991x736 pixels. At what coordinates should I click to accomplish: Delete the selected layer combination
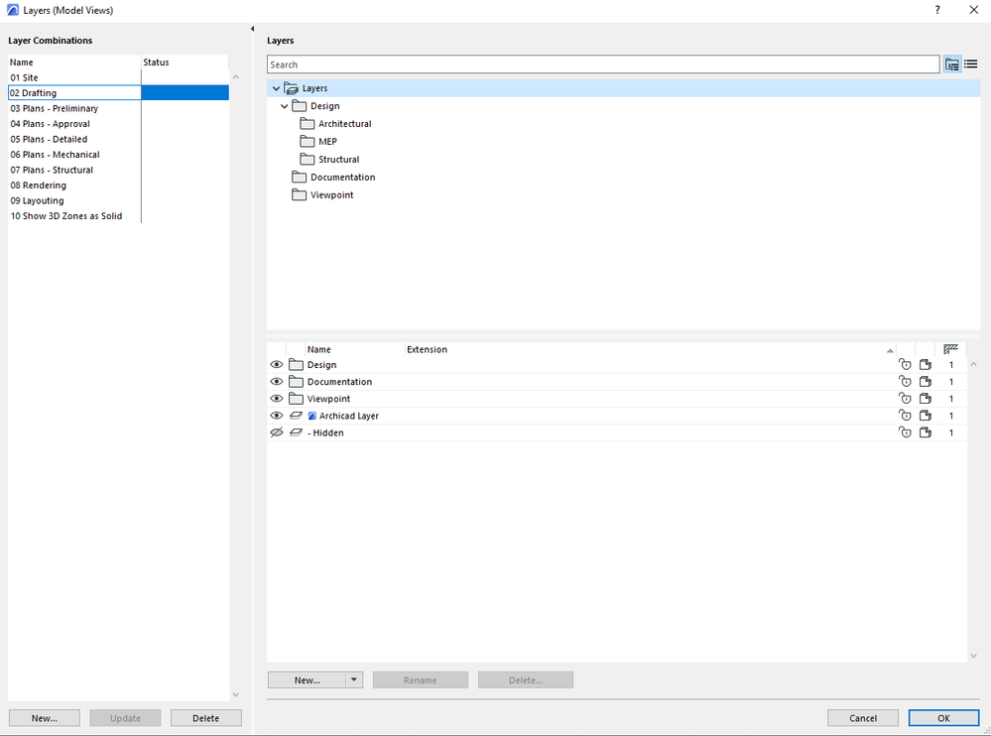pos(205,717)
